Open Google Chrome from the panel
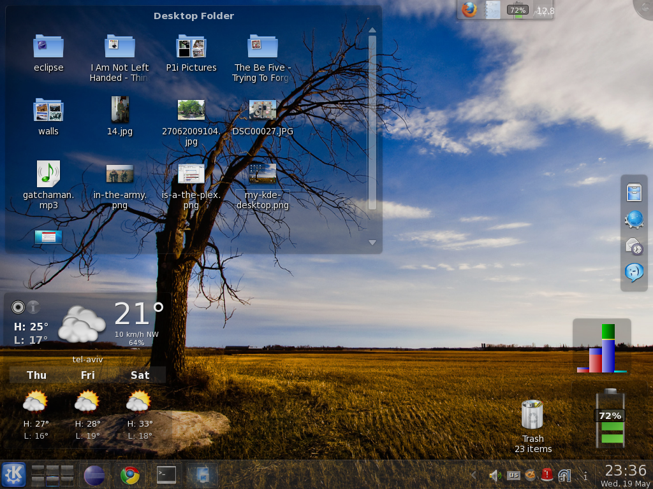The width and height of the screenshot is (653, 489). (130, 475)
